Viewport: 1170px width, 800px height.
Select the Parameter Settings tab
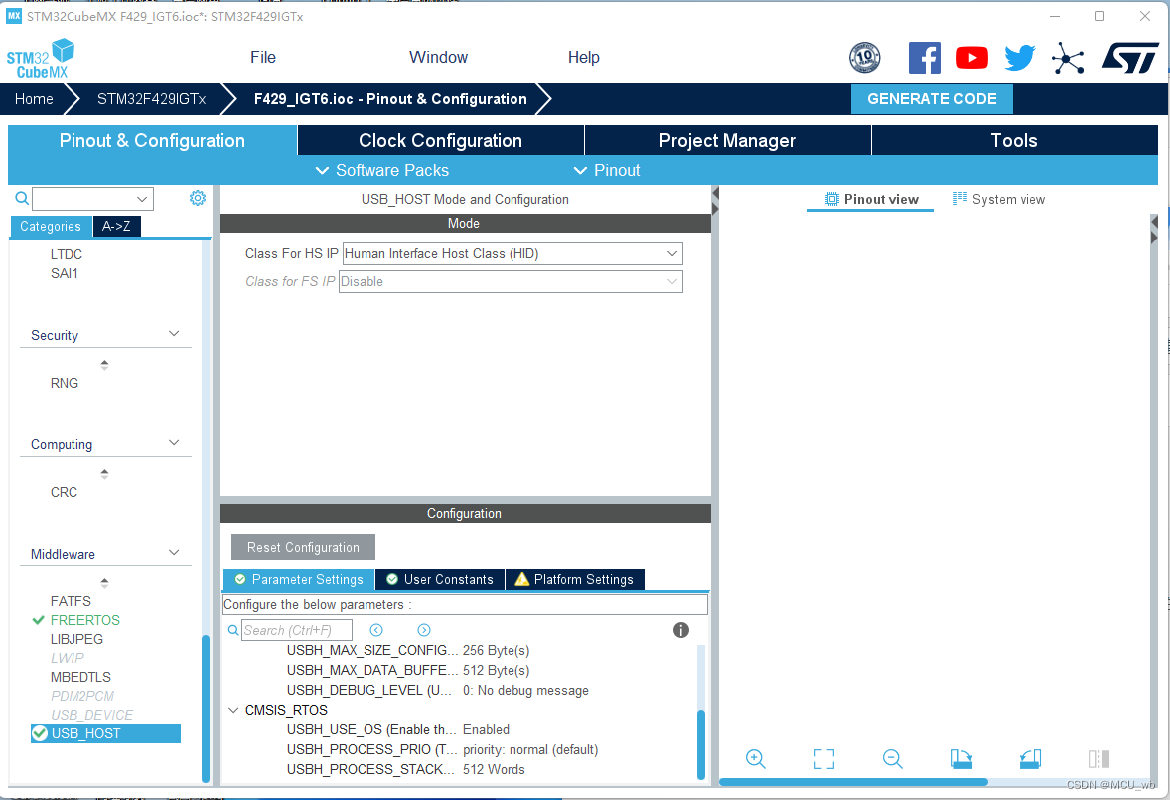click(299, 579)
